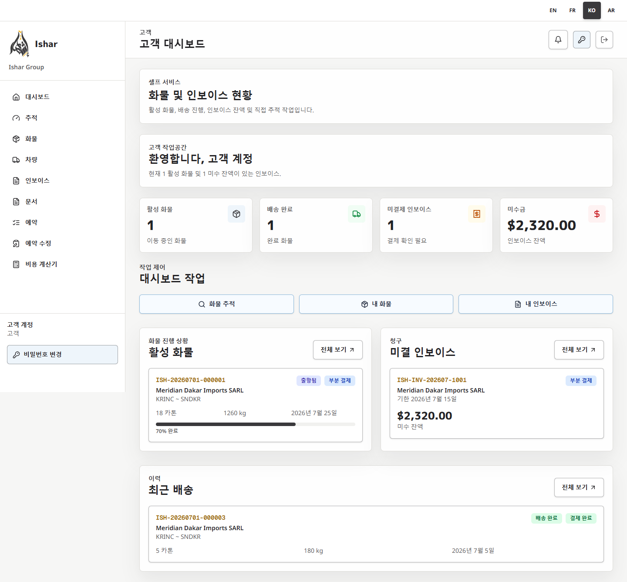The height and width of the screenshot is (582, 627).
Task: Open shipment ISH-20260701-000001
Action: pos(256,405)
